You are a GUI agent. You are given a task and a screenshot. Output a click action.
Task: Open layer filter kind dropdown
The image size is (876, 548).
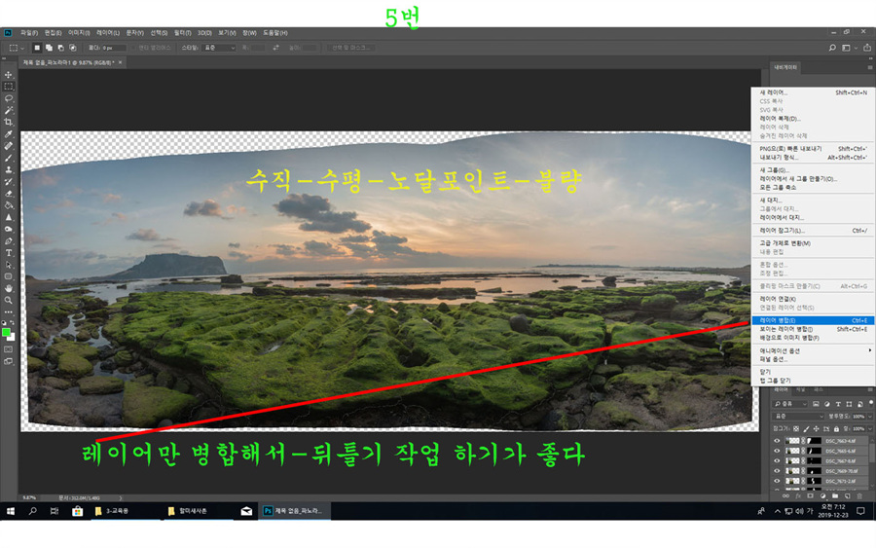789,404
